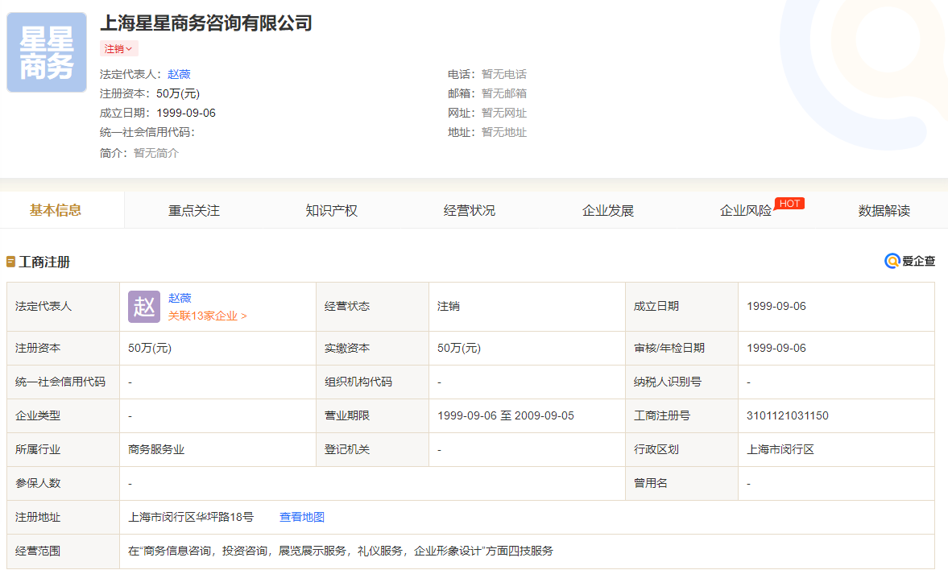Switch to the 知识产权 tab
This screenshot has height=570, width=948.
[x=331, y=210]
